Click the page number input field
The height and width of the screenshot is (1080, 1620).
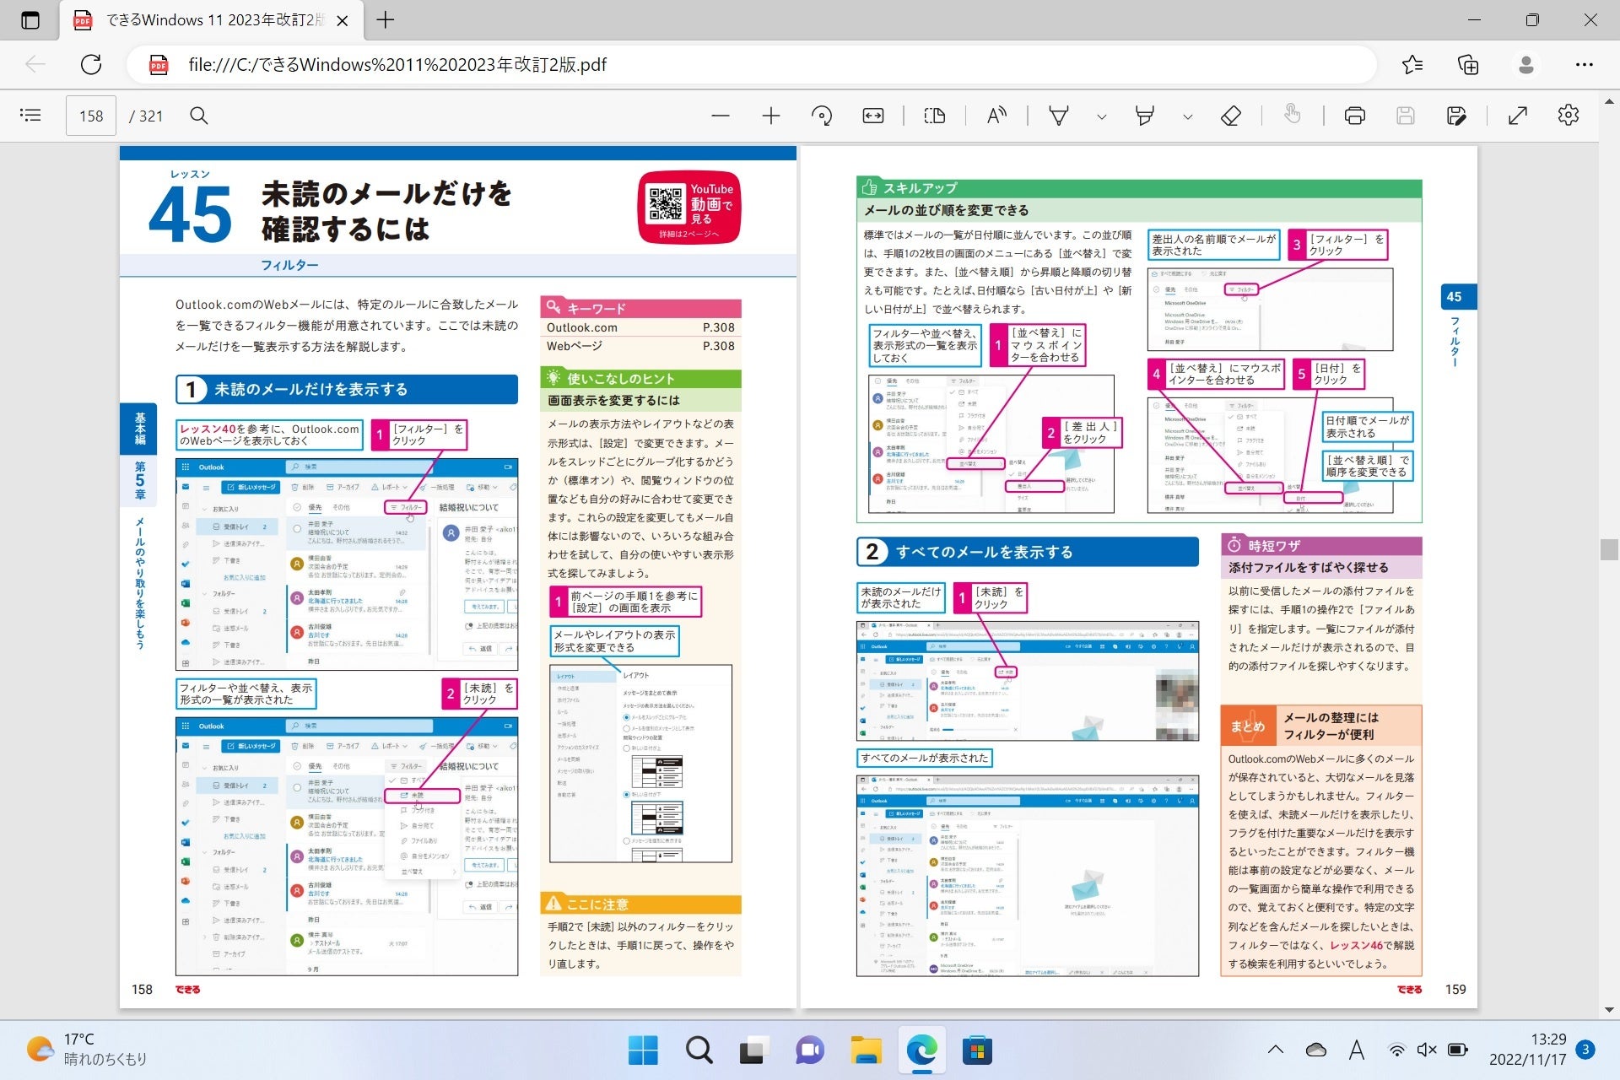tap(90, 116)
